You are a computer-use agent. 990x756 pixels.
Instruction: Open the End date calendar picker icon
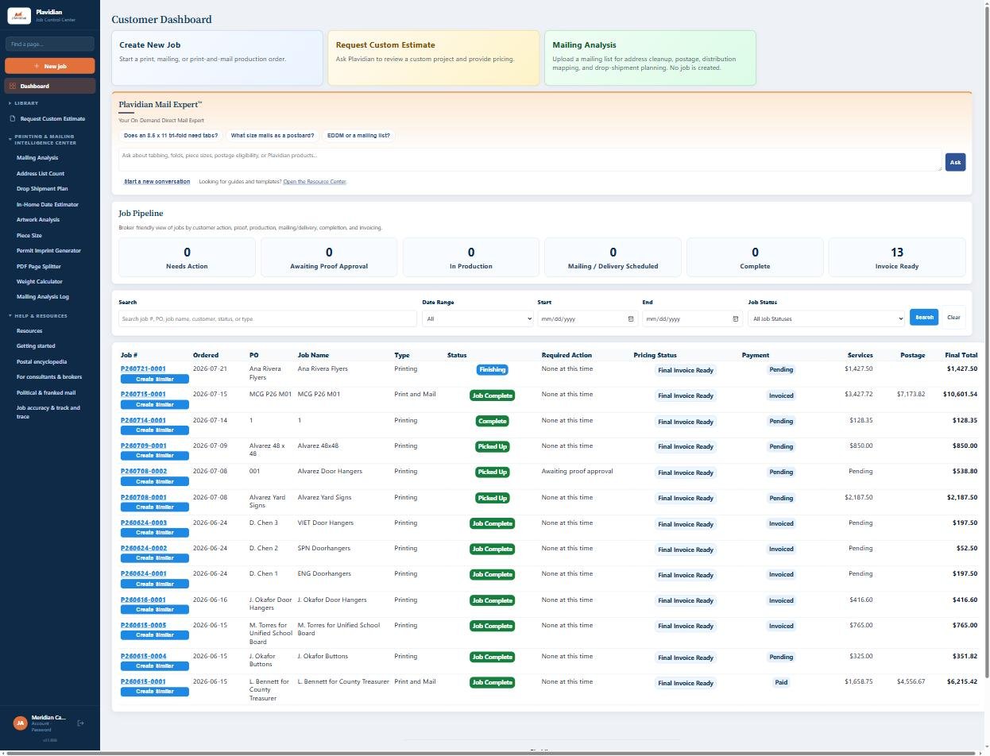click(x=735, y=318)
